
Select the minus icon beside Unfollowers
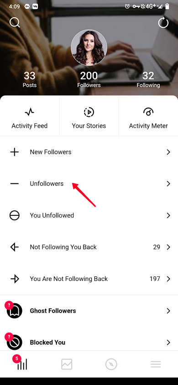[x=15, y=184]
